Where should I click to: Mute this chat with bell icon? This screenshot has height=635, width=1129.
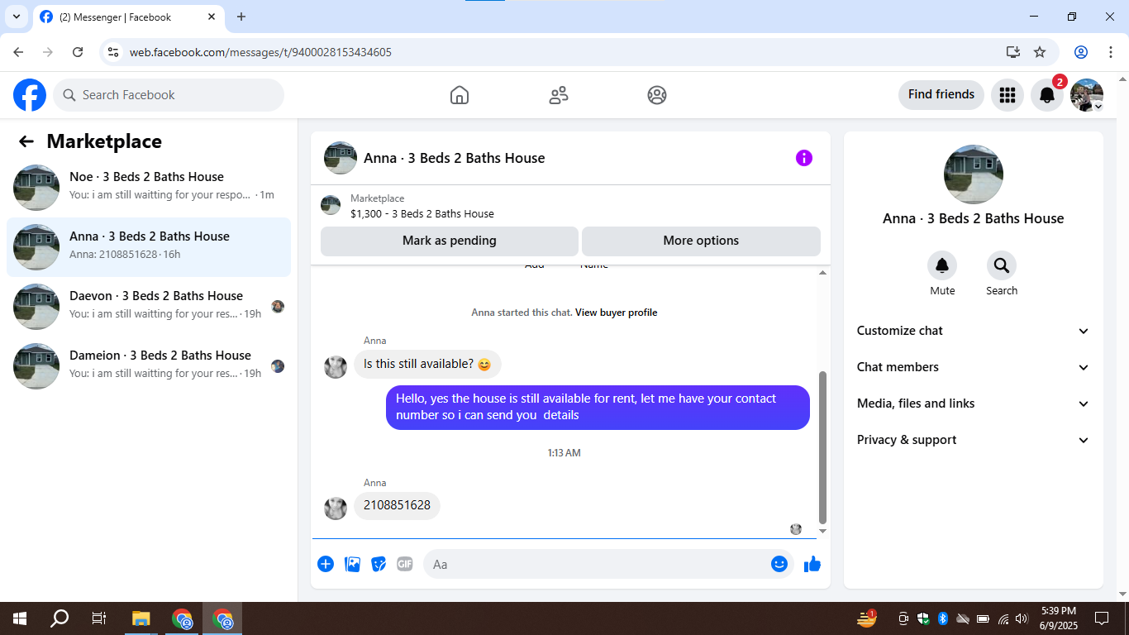[942, 265]
